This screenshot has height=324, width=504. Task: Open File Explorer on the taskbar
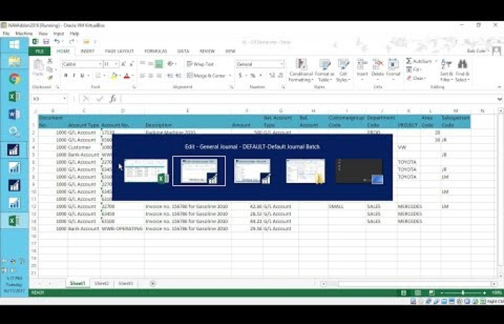point(14,61)
